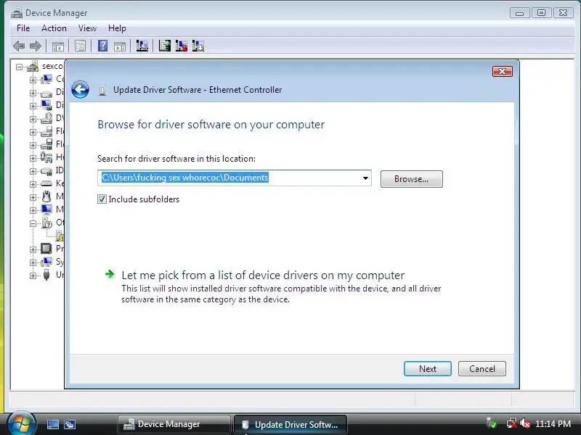This screenshot has width=581, height=435.
Task: Click the blue question mark Help icon
Action: coord(102,46)
